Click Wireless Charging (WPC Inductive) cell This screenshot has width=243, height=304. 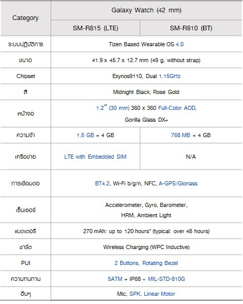click(146, 247)
